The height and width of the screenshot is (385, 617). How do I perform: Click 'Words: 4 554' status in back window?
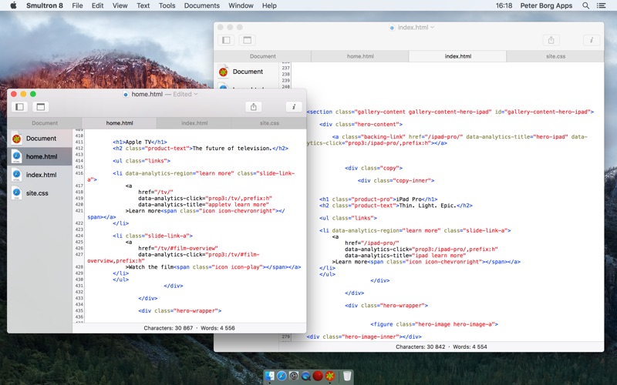tap(470, 347)
